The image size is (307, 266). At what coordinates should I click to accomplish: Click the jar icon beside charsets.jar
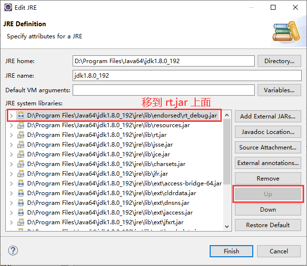[x=20, y=164]
